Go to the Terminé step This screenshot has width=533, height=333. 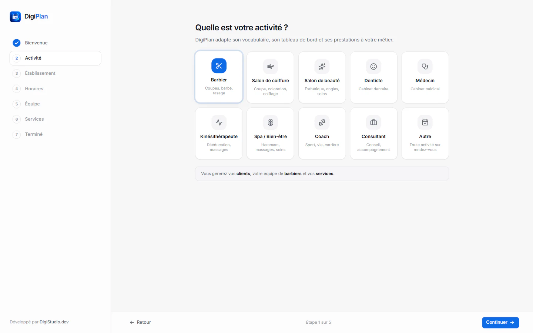click(x=56, y=134)
